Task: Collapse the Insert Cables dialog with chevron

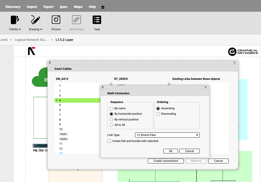Action: click(x=235, y=62)
